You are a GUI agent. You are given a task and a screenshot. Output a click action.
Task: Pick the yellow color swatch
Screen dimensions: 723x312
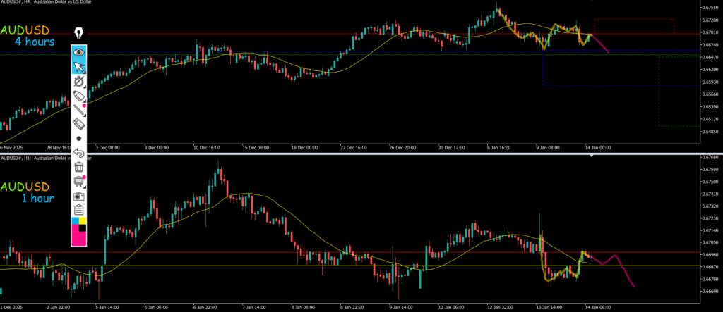point(83,222)
